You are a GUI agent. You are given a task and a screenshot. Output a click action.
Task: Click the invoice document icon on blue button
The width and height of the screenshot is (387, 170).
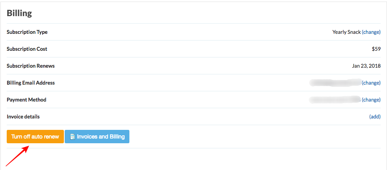(73, 137)
